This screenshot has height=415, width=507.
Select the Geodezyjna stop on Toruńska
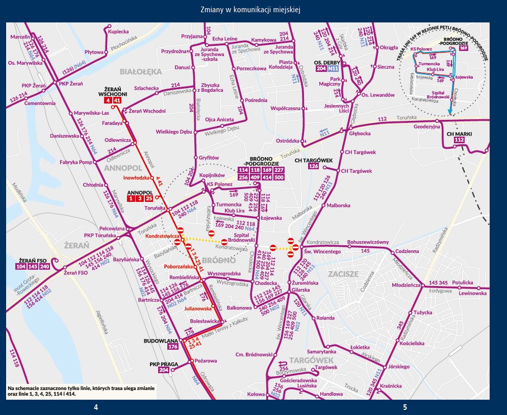pyautogui.click(x=426, y=127)
